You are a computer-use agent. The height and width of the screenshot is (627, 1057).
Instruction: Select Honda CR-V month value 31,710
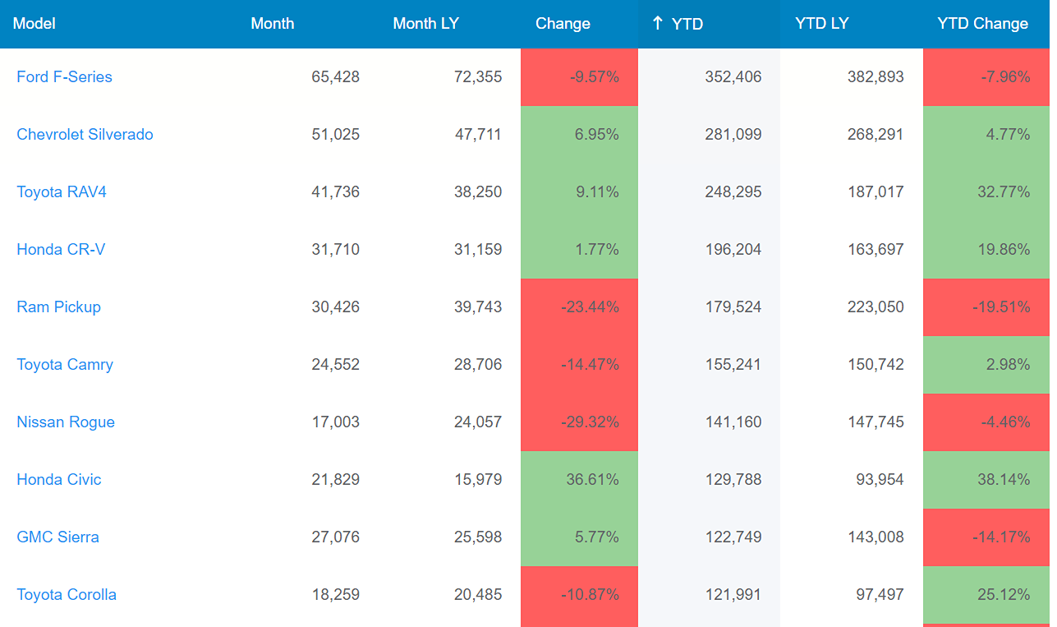pyautogui.click(x=336, y=249)
